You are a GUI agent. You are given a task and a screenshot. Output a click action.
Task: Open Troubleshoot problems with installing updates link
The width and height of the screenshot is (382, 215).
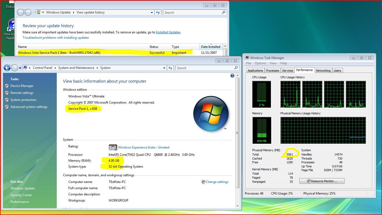click(x=56, y=38)
